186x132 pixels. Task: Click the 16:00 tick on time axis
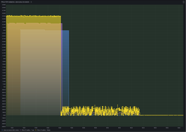point(84,128)
